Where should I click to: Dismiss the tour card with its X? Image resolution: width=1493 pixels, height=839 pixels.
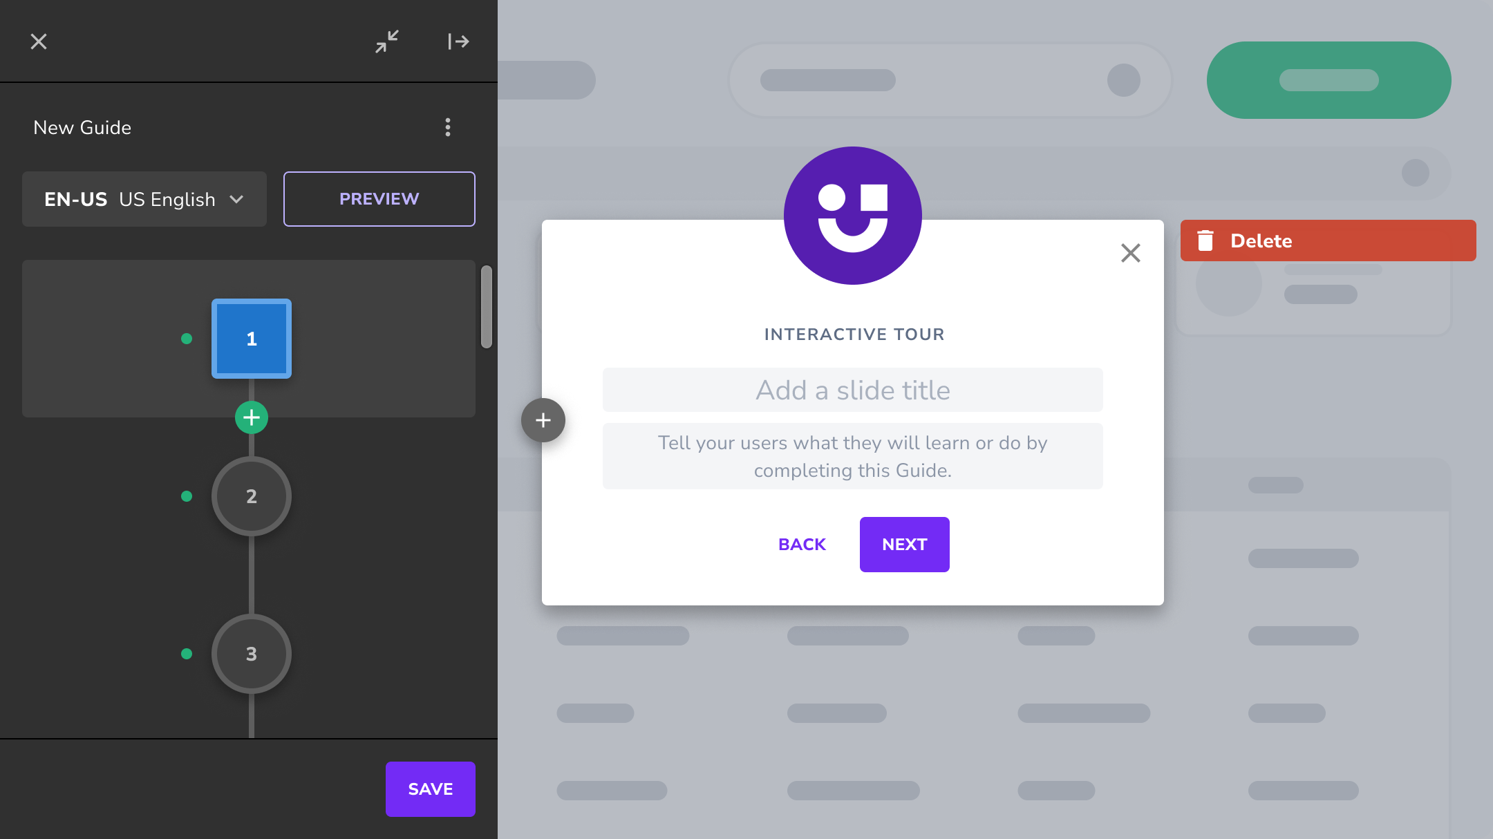1131,253
